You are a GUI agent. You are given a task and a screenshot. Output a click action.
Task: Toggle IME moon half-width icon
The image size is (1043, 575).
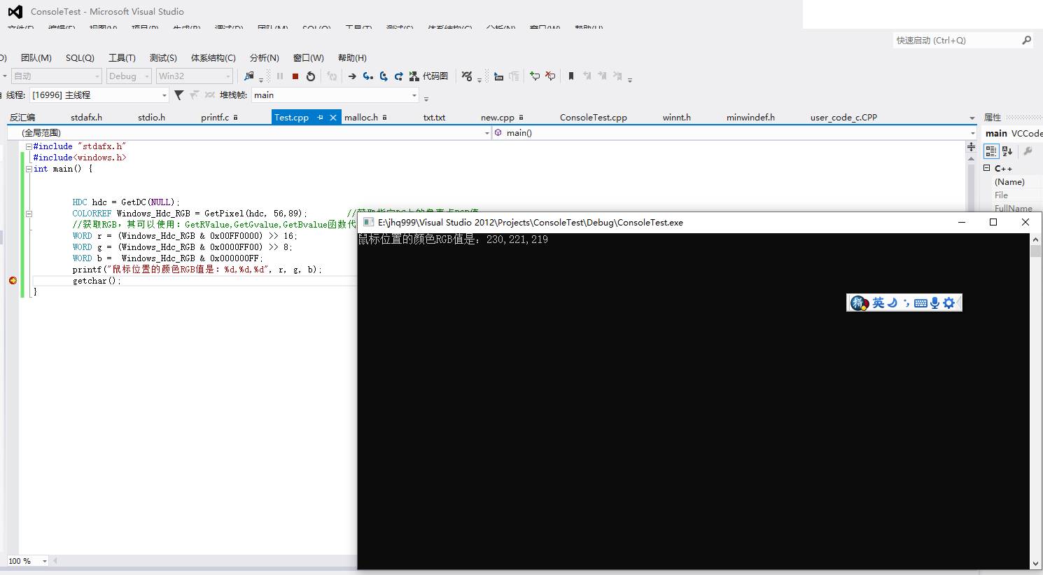point(892,303)
